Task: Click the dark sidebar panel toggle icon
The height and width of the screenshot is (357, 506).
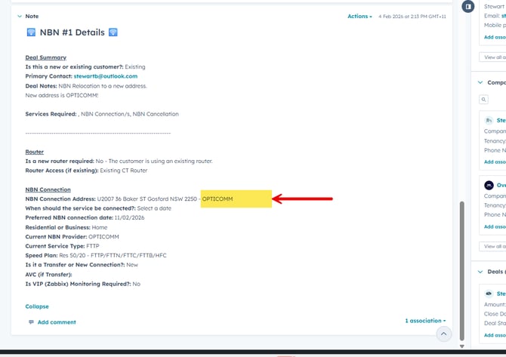Action: click(x=468, y=7)
